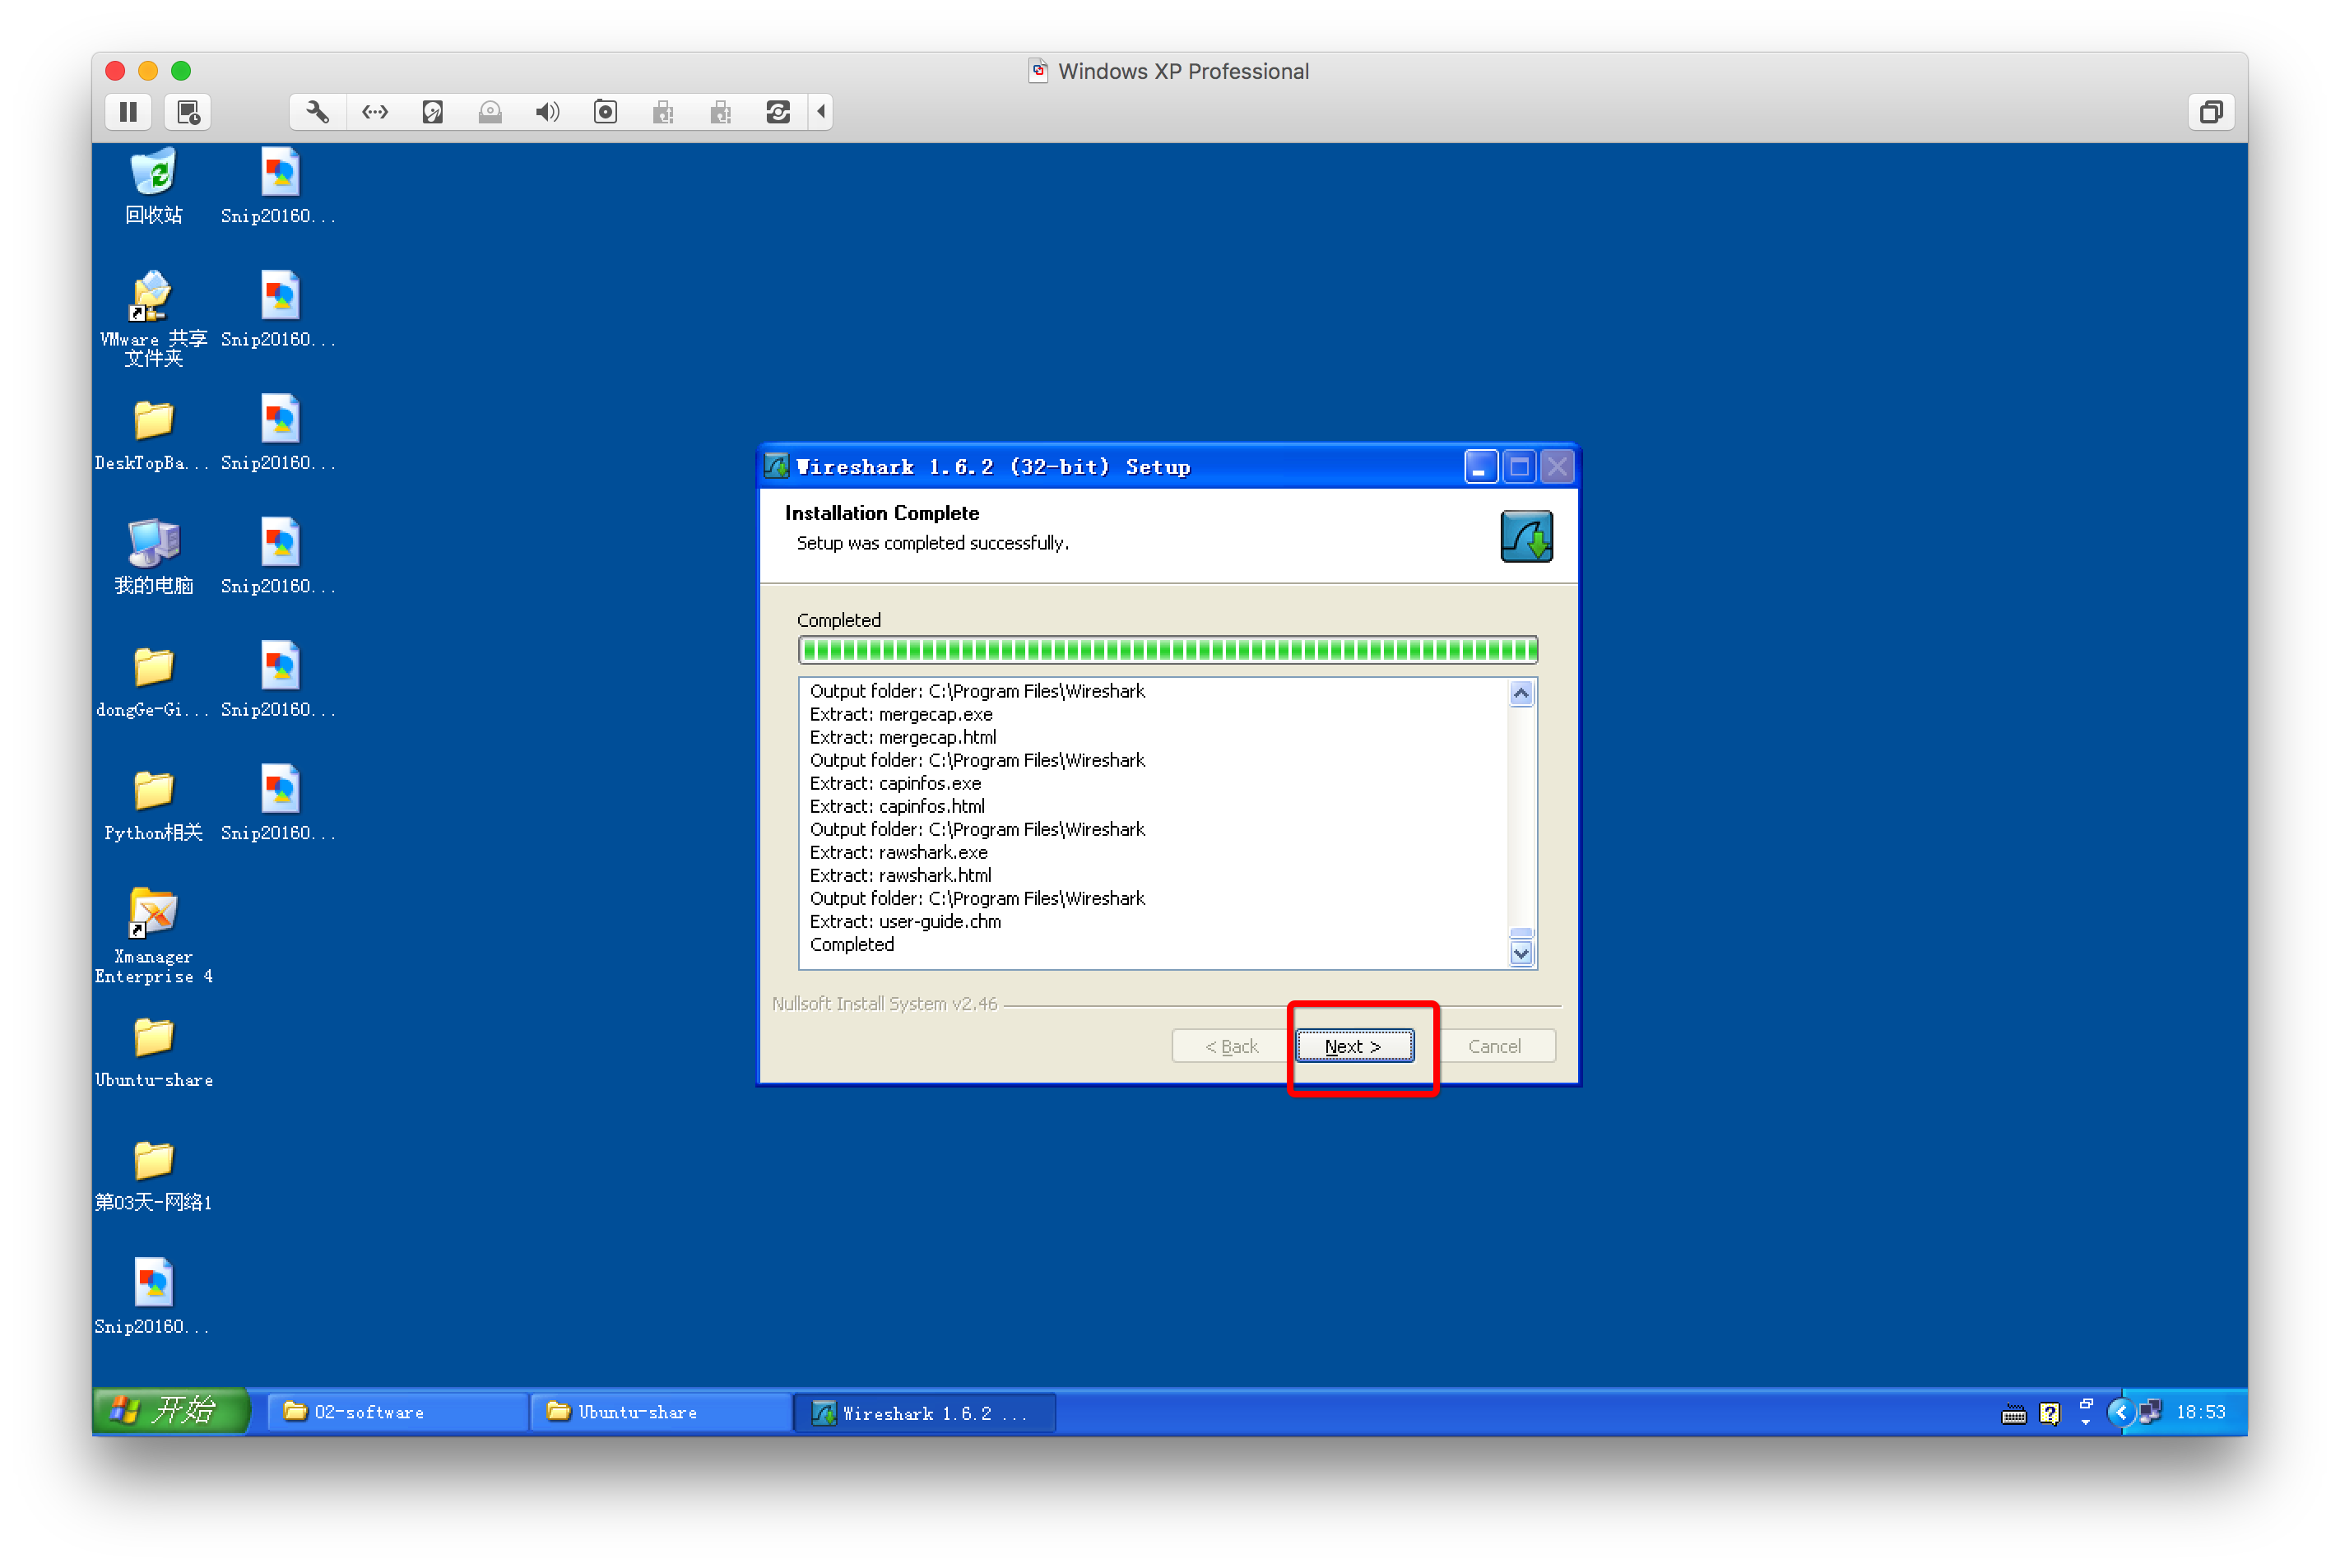
Task: Open VM snapshot manager icon
Action: pos(188,112)
